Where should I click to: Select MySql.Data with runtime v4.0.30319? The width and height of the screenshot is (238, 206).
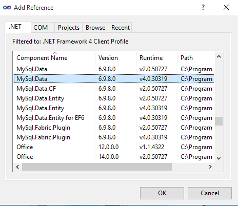pos(114,79)
